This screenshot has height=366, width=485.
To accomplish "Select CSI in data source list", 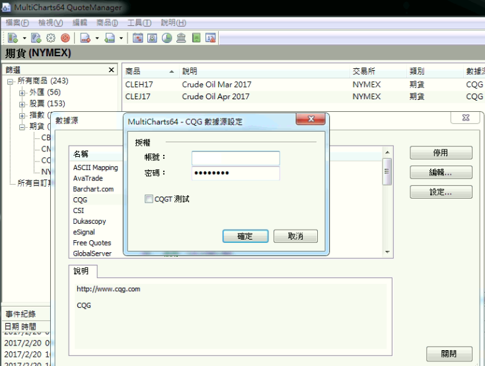I will point(78,210).
